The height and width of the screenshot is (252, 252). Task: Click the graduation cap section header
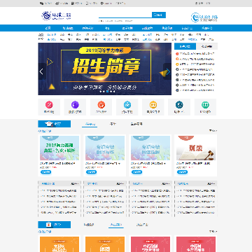[55, 124]
